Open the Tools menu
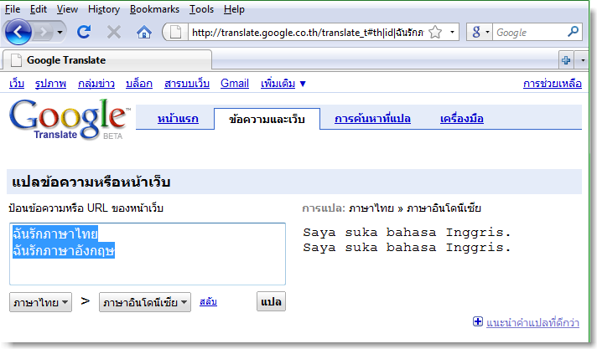This screenshot has width=597, height=349. (201, 9)
